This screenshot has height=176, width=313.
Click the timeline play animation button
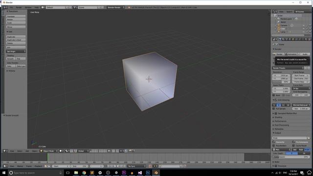coord(118,166)
